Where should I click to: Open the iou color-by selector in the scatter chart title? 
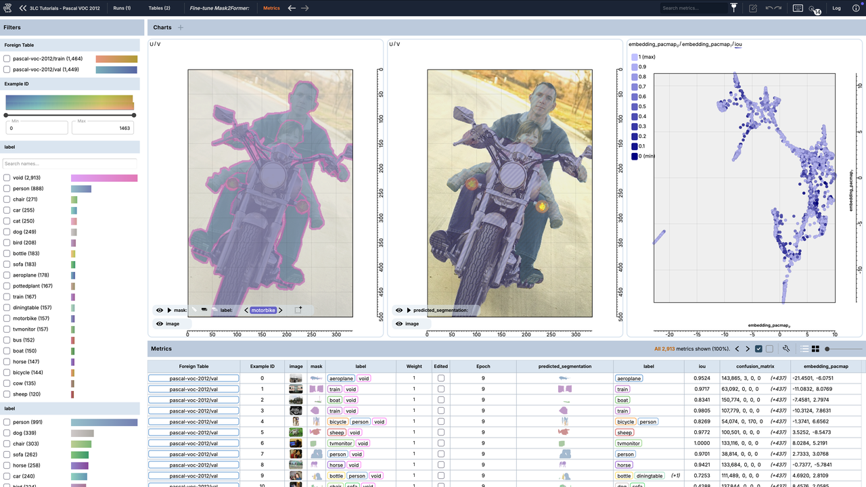click(737, 45)
